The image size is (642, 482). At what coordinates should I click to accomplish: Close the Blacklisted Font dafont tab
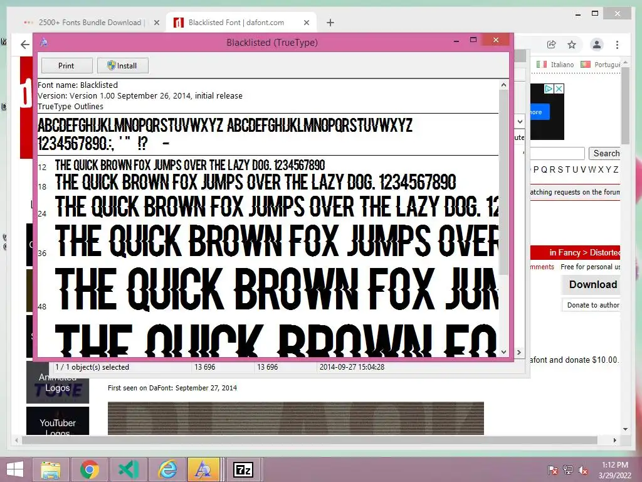click(x=306, y=23)
